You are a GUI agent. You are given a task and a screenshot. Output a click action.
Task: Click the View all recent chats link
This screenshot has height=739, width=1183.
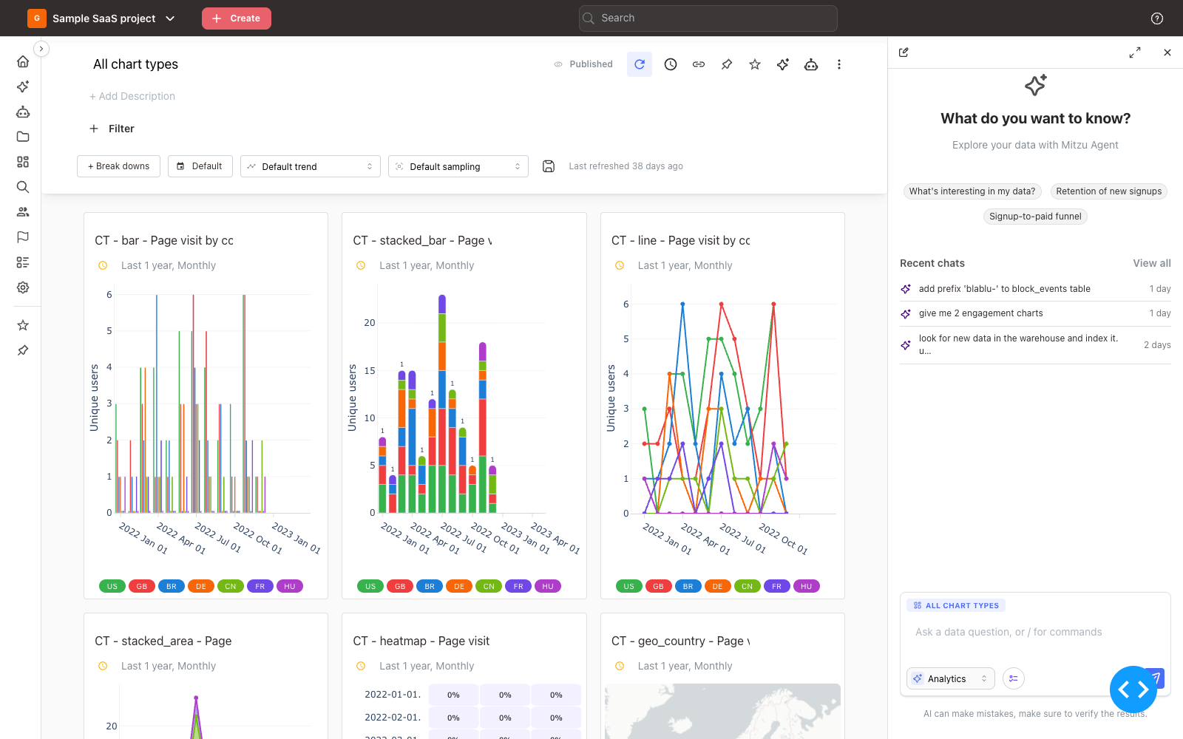pos(1152,263)
